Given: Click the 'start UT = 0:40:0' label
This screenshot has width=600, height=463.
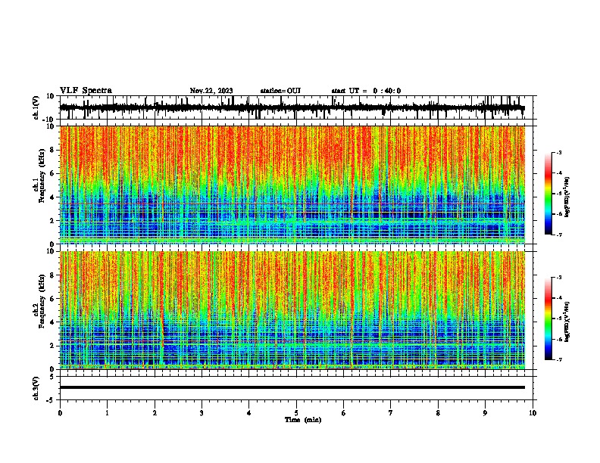Looking at the screenshot, I should tap(366, 91).
